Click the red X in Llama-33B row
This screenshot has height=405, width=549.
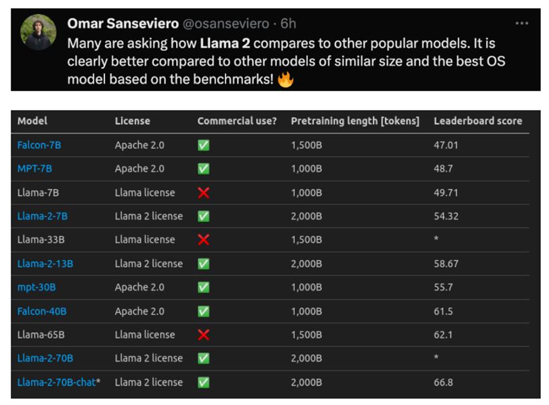point(204,240)
